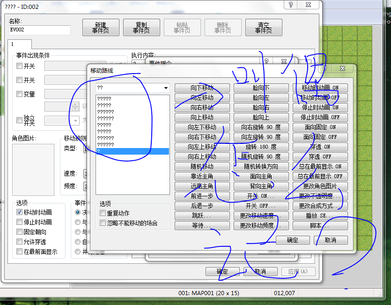
Task: Select the first ????? row in route list
Action: point(133,99)
